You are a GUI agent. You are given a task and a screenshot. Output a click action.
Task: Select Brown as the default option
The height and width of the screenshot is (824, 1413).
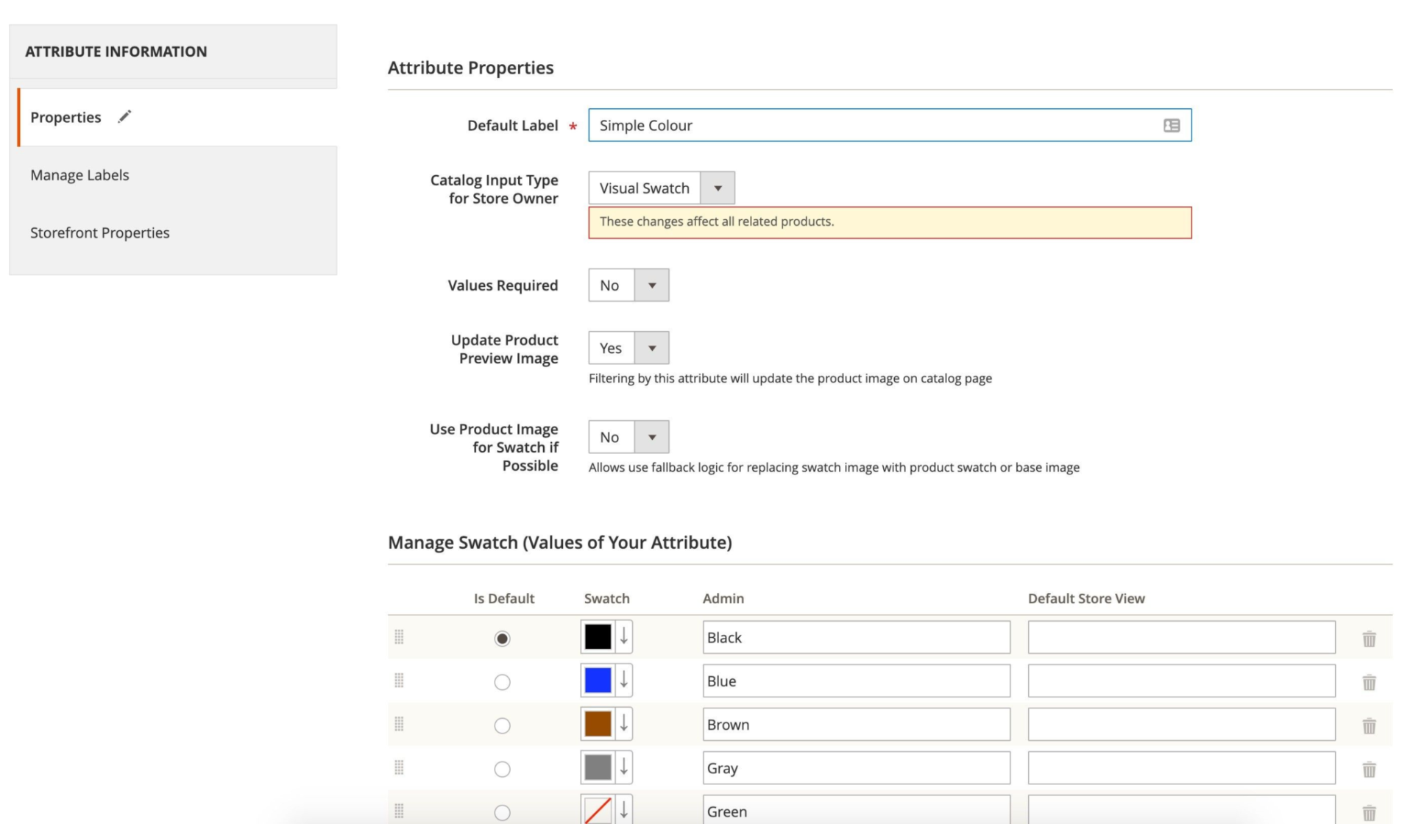pos(503,725)
